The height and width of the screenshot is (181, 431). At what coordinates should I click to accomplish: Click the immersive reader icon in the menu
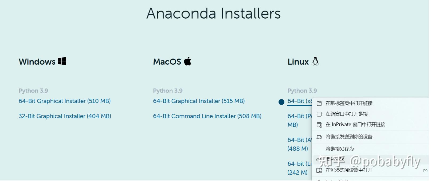(x=319, y=170)
